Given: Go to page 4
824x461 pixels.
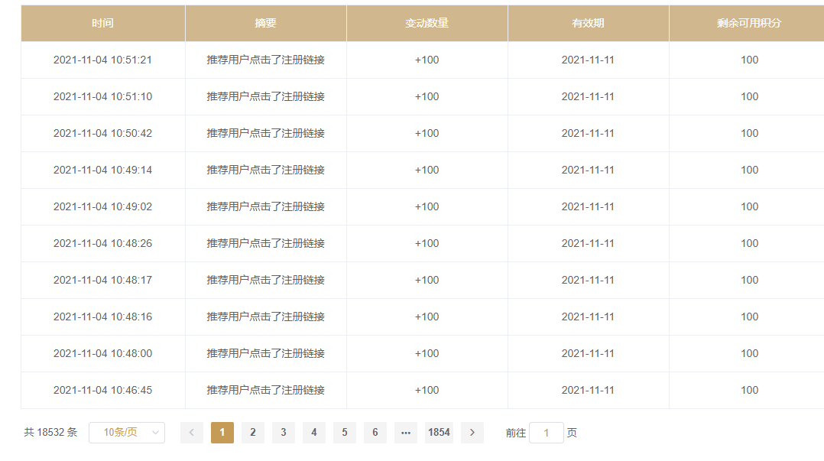Looking at the screenshot, I should [x=313, y=433].
